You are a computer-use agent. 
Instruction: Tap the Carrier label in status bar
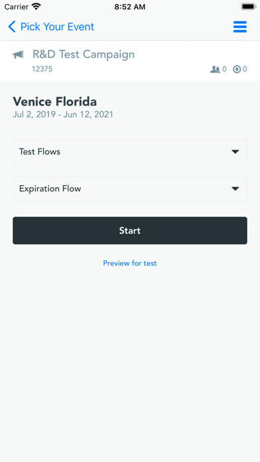coord(17,7)
